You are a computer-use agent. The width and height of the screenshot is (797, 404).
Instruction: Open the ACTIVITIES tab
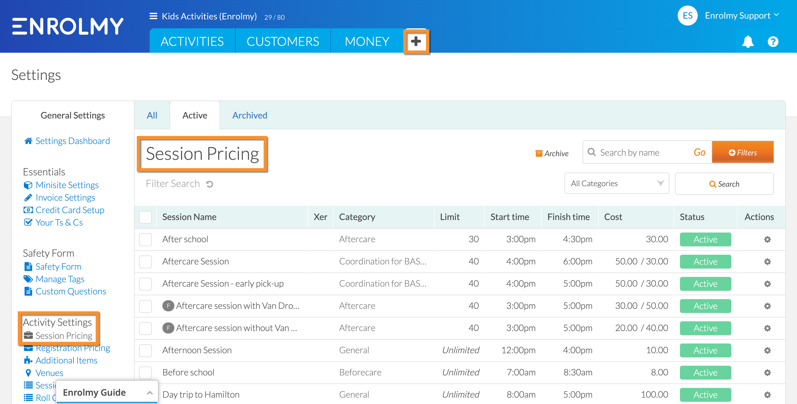tap(192, 41)
